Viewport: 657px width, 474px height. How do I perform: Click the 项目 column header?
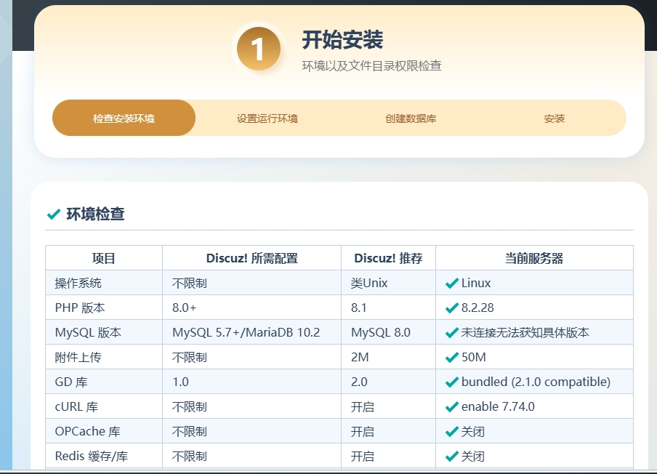104,258
